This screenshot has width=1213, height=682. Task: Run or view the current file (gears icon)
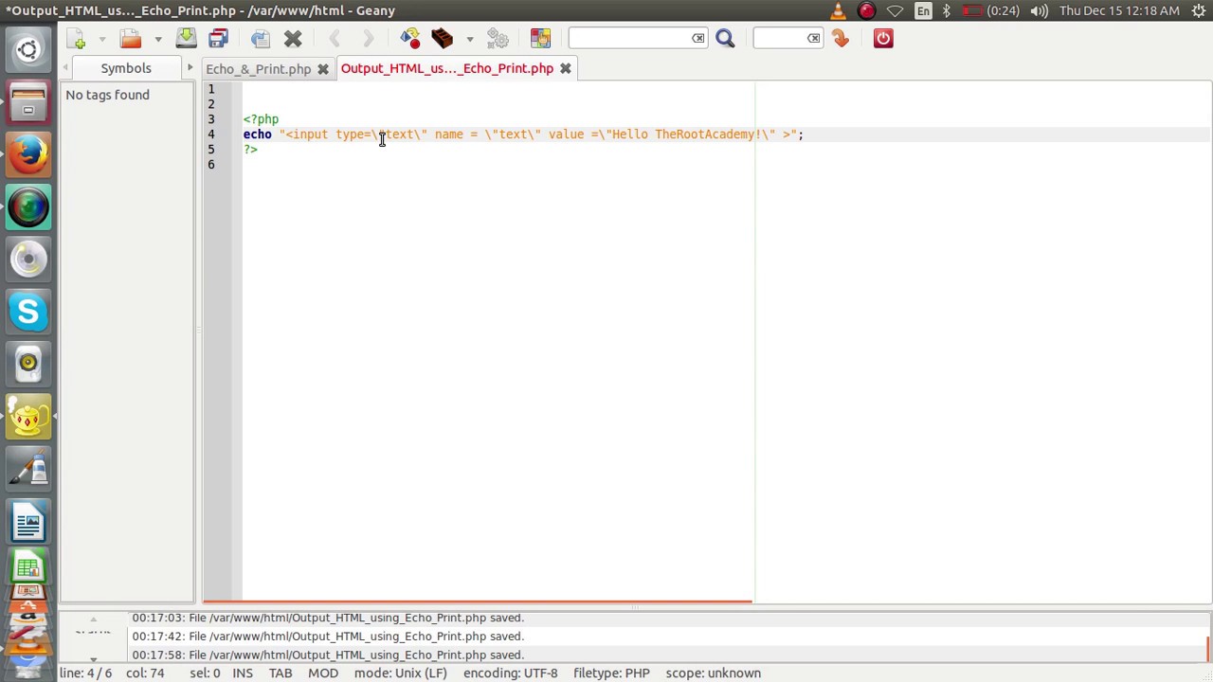pyautogui.click(x=498, y=38)
